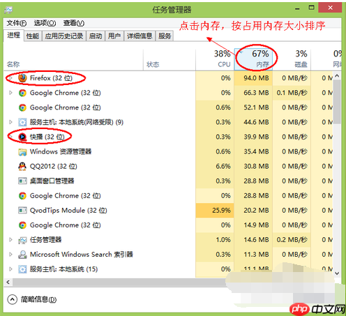Sort by the 名称 column header

73,59
